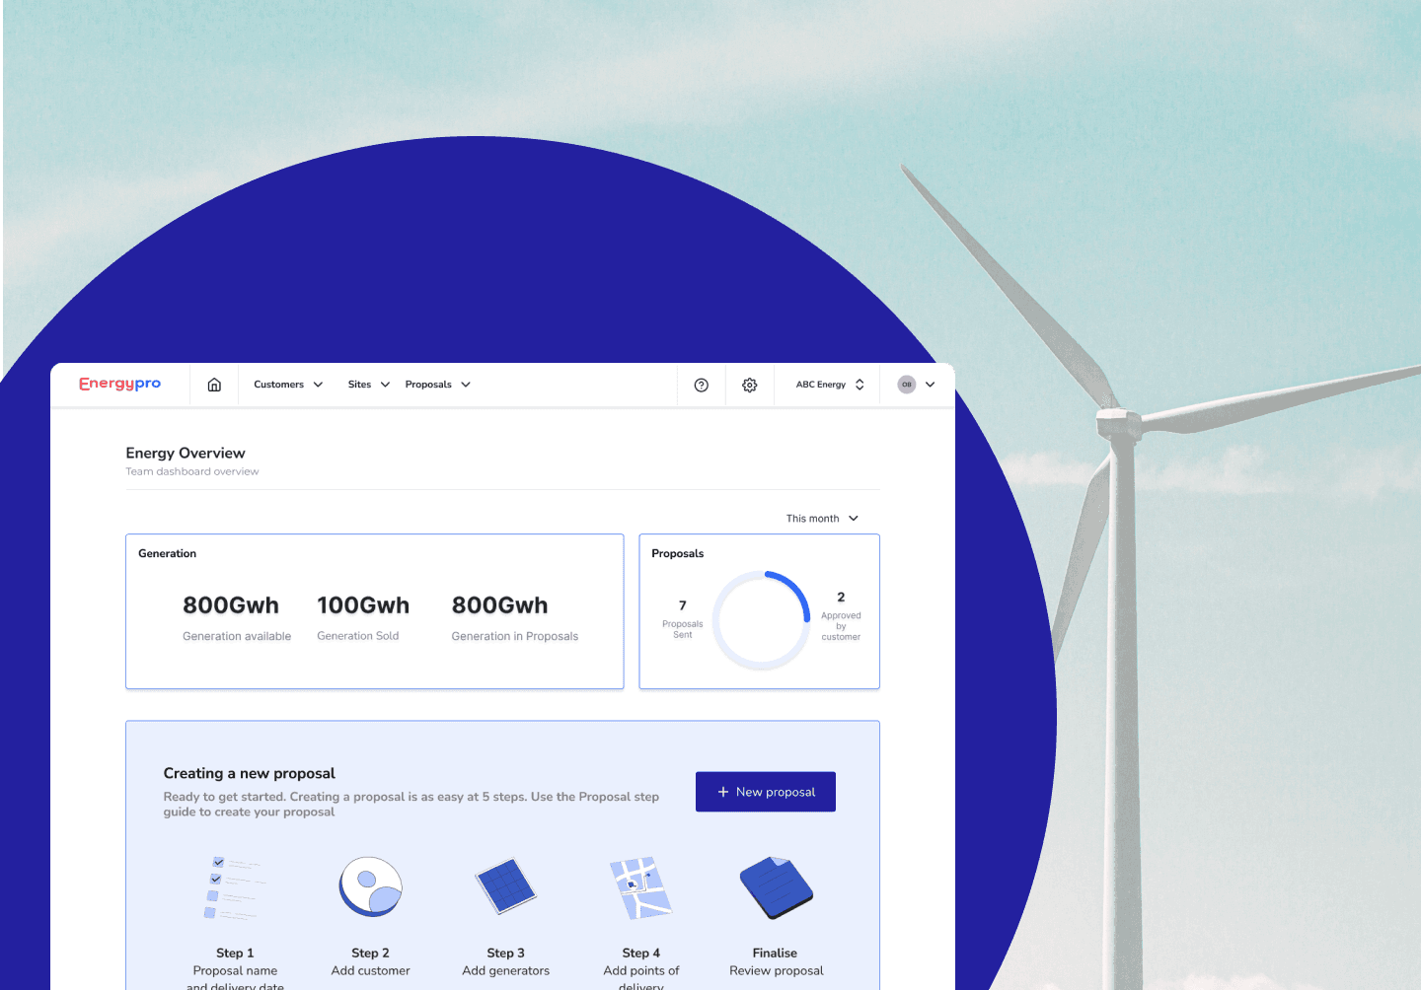The image size is (1421, 990).
Task: Open the Proposals navigation menu
Action: (438, 385)
